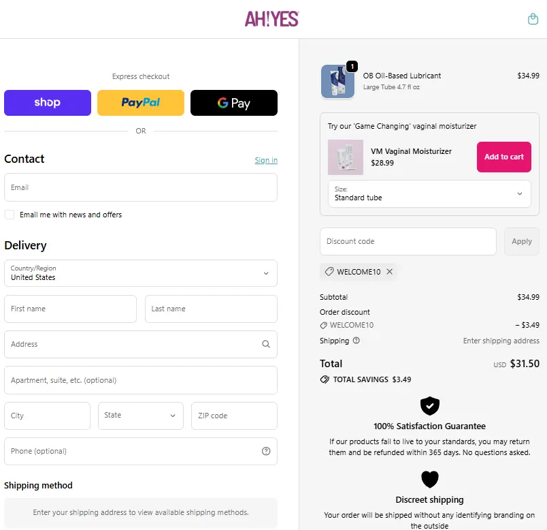The width and height of the screenshot is (547, 530).
Task: Check out using PayPal button
Action: pyautogui.click(x=141, y=103)
